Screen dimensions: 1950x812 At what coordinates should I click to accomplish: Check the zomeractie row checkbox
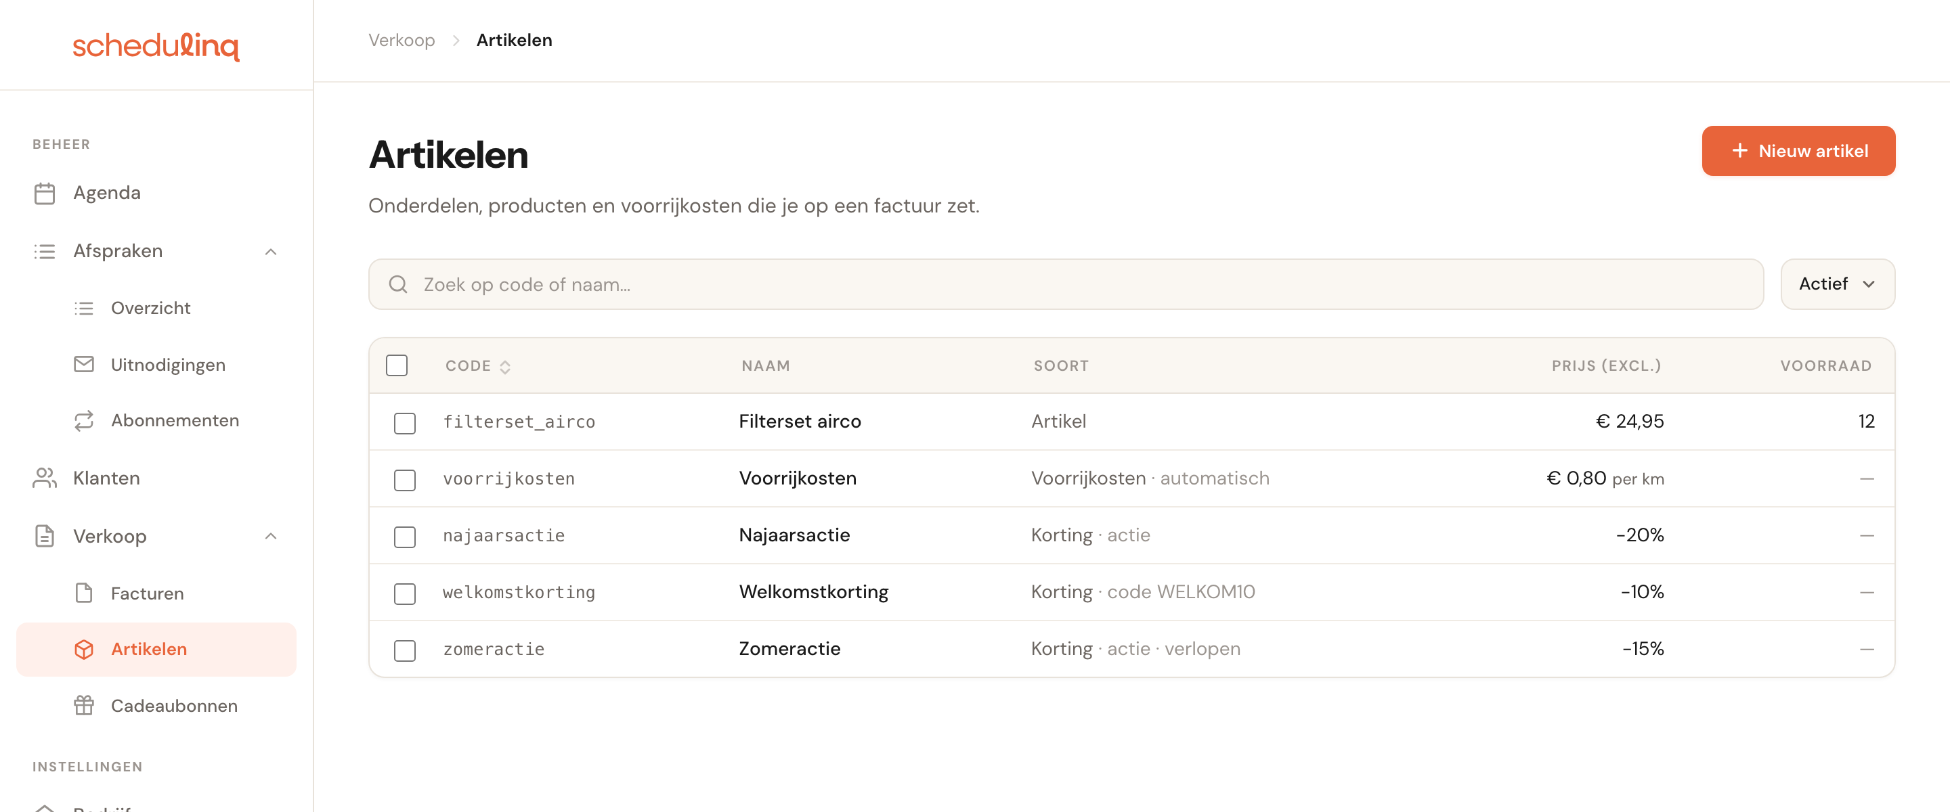(405, 650)
